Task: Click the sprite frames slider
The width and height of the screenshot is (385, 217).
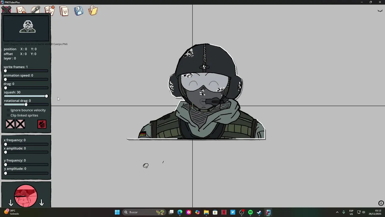Action: tap(26, 71)
